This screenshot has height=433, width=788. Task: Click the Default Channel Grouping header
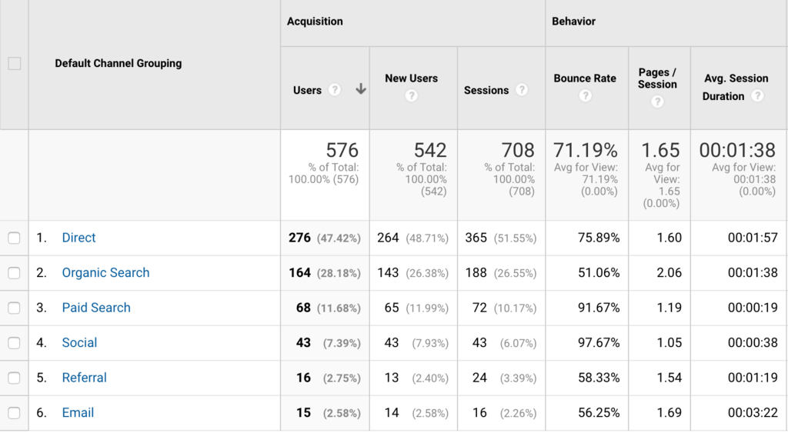(118, 64)
